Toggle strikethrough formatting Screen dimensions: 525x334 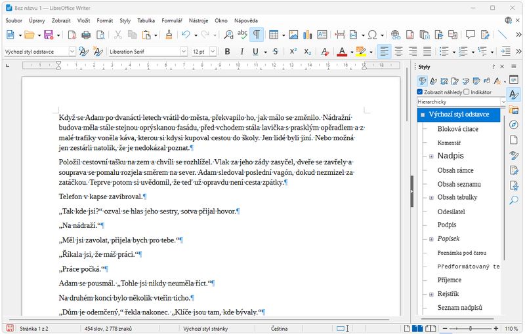pos(275,52)
